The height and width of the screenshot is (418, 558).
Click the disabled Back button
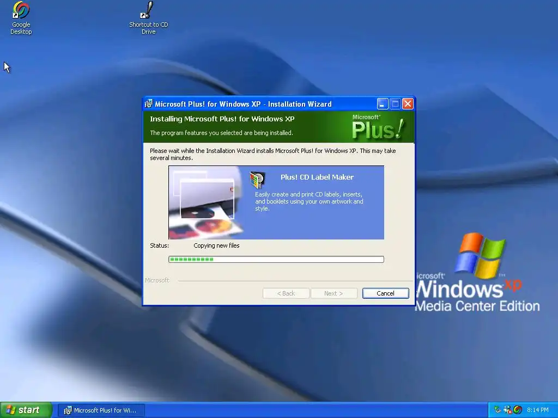click(x=286, y=293)
